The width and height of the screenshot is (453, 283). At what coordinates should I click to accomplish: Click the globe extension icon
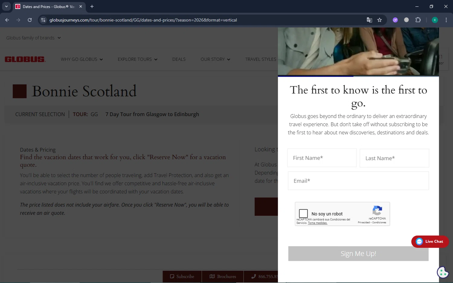point(406,20)
